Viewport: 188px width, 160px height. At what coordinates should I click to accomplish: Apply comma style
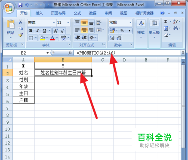click(x=129, y=31)
